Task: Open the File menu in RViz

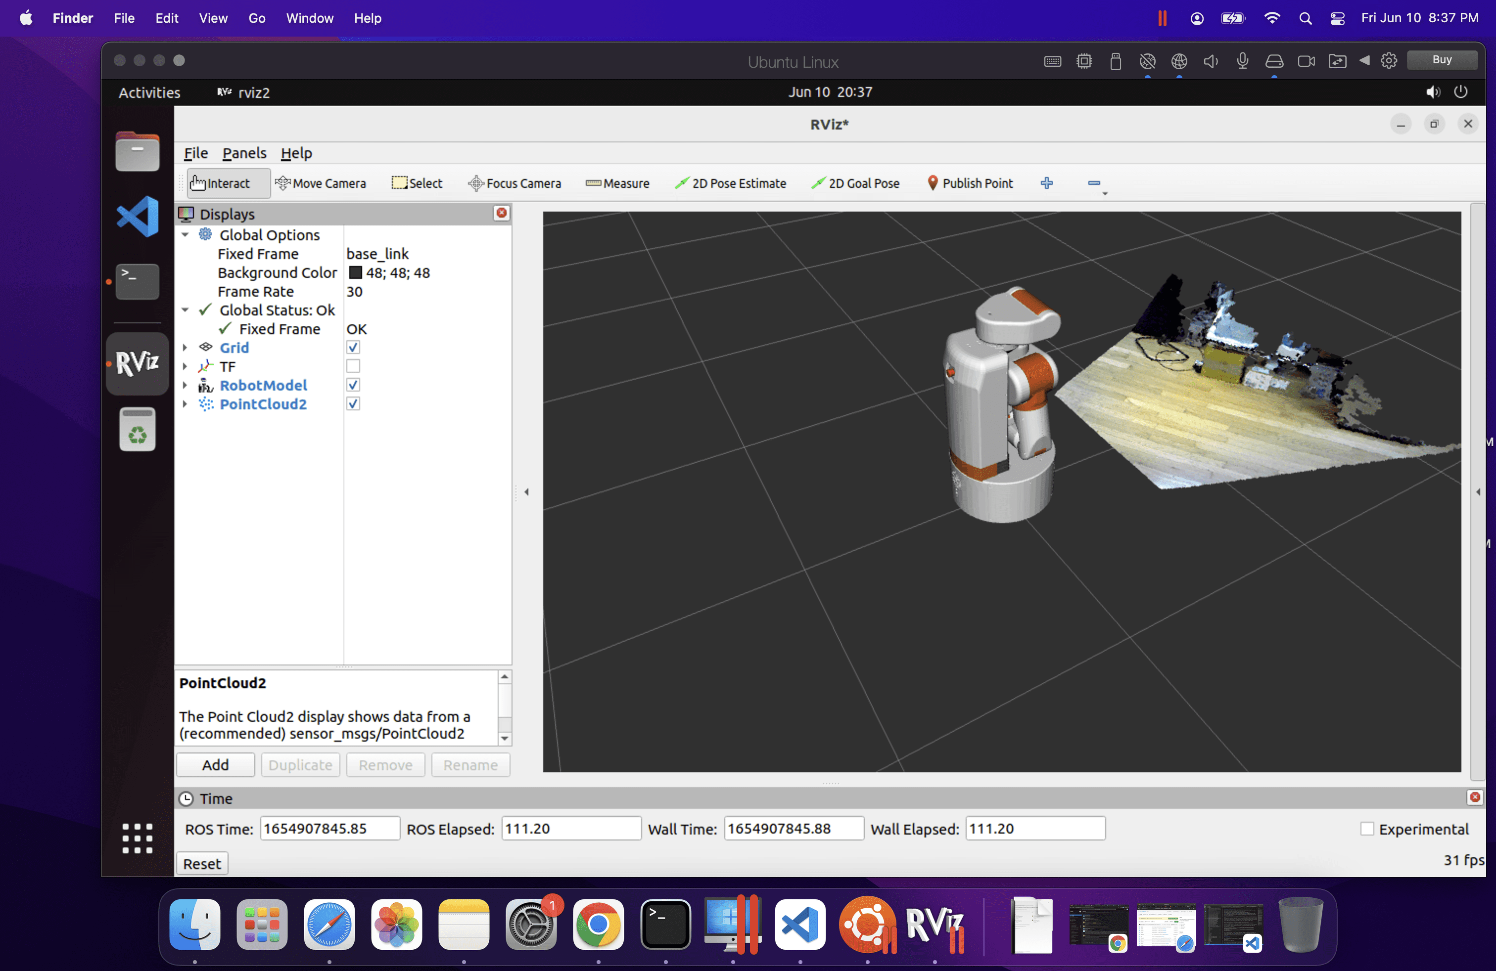Action: tap(195, 153)
